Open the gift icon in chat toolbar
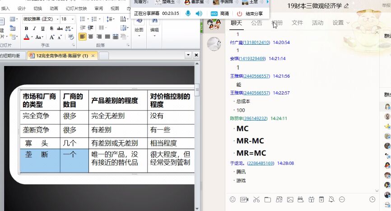 311,199
